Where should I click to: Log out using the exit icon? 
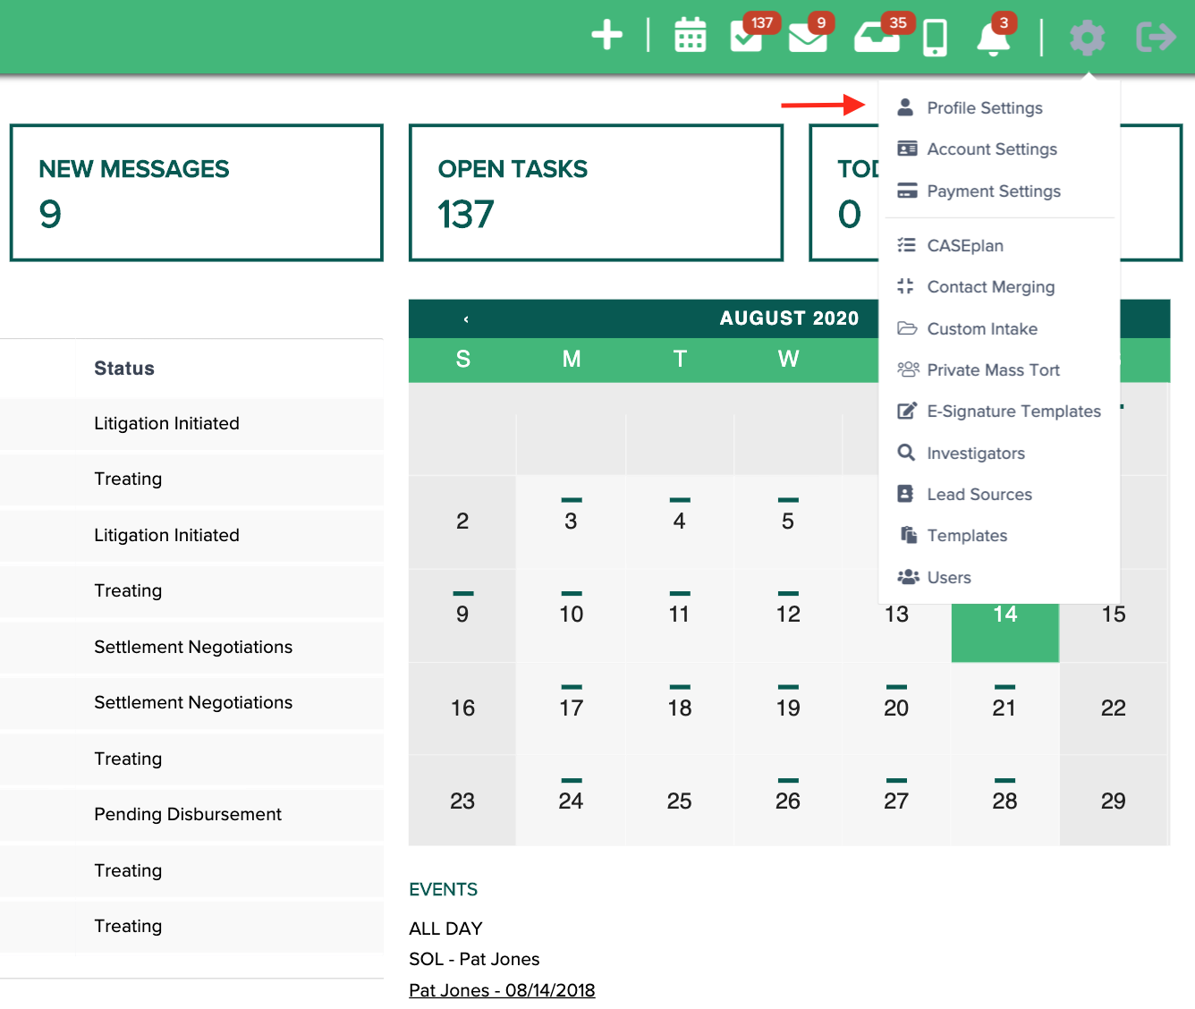(1155, 38)
